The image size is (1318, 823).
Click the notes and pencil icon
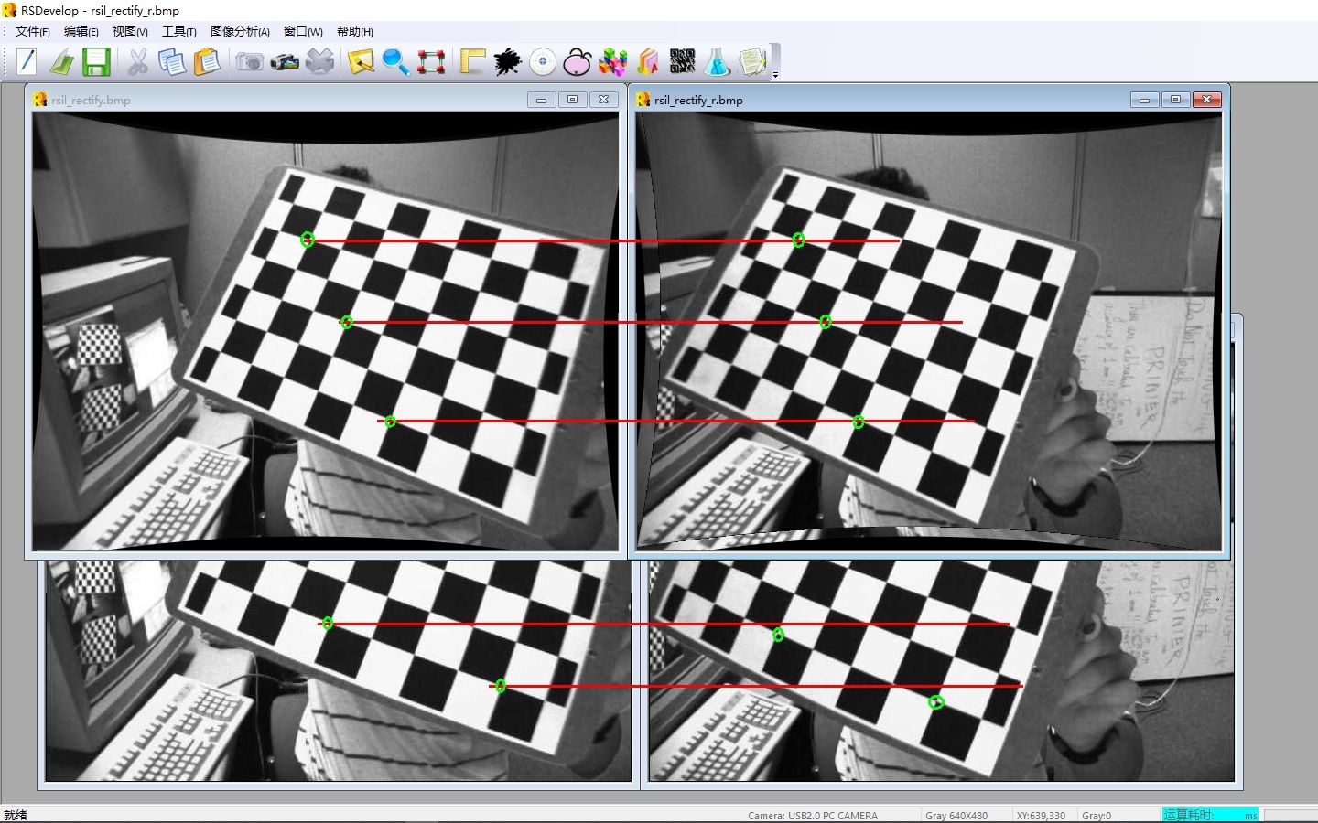(x=752, y=61)
